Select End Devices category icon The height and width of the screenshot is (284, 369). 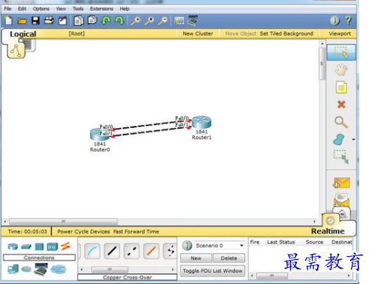pos(13,269)
